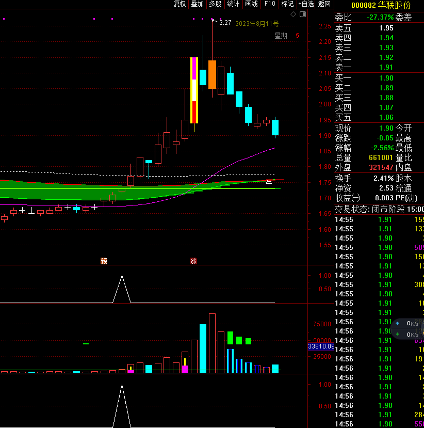This screenshot has width=424, height=428.
Task: Click the 2.00 price axis label
Action: point(325,104)
